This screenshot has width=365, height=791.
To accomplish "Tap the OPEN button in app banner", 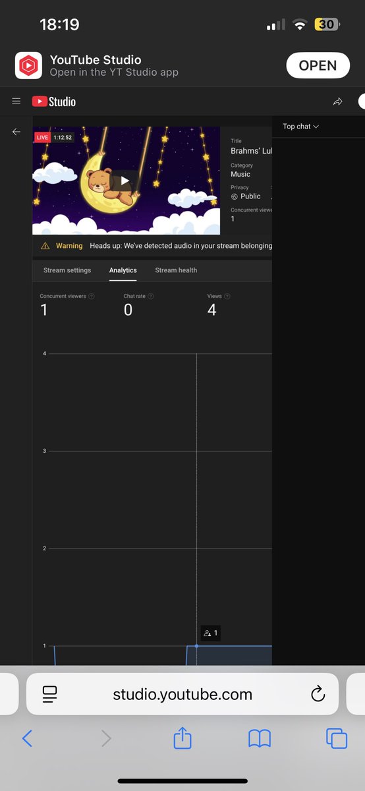I will point(318,65).
